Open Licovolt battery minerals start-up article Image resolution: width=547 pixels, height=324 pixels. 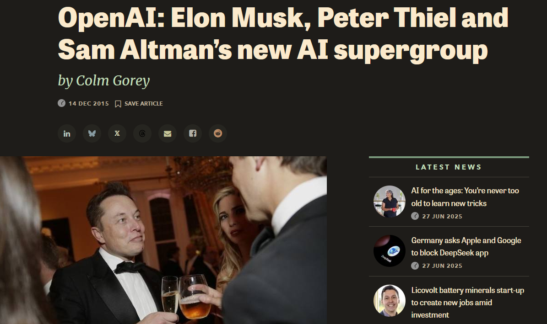point(467,303)
